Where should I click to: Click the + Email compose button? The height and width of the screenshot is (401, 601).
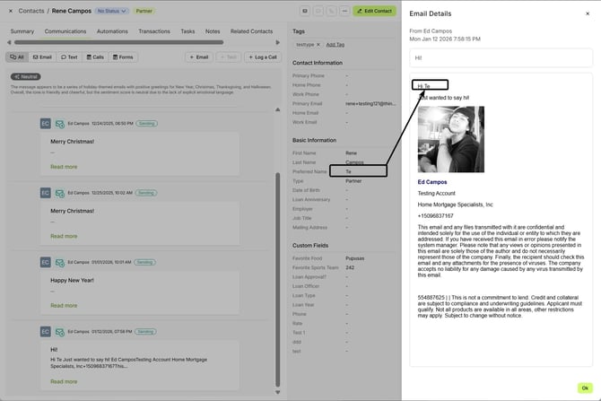pyautogui.click(x=199, y=57)
